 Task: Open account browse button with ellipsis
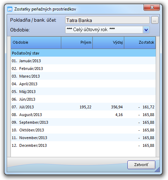[x=155, y=20]
